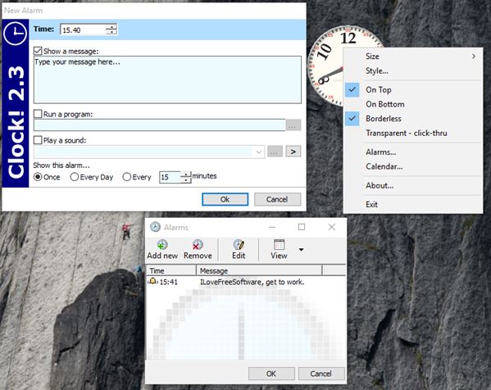The height and width of the screenshot is (390, 491).
Task: Minimize the Alarms window
Action: tap(272, 227)
